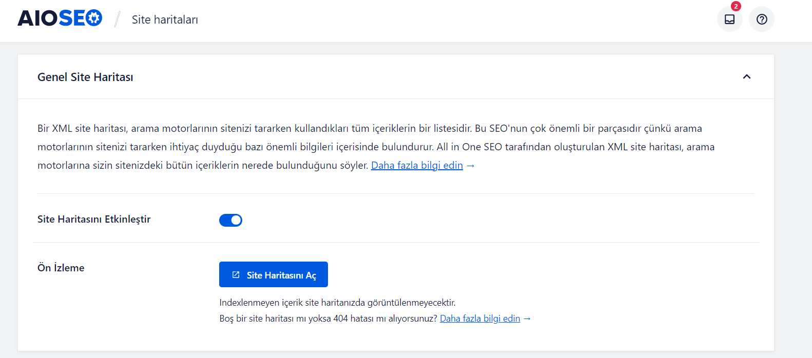Screen dimensions: 812x358
Task: Disable the Site Haritasını Etkinleştir toggle
Action: tap(230, 220)
